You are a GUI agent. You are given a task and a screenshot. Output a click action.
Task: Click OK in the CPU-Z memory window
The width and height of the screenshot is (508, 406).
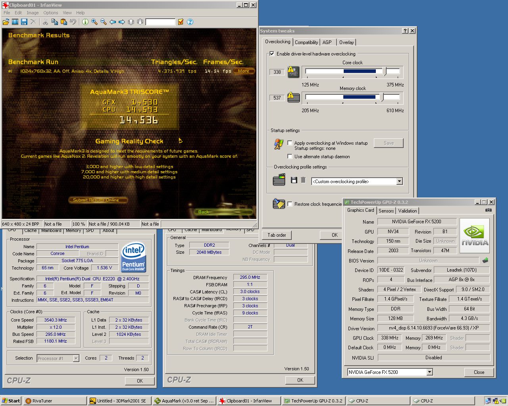point(300,380)
